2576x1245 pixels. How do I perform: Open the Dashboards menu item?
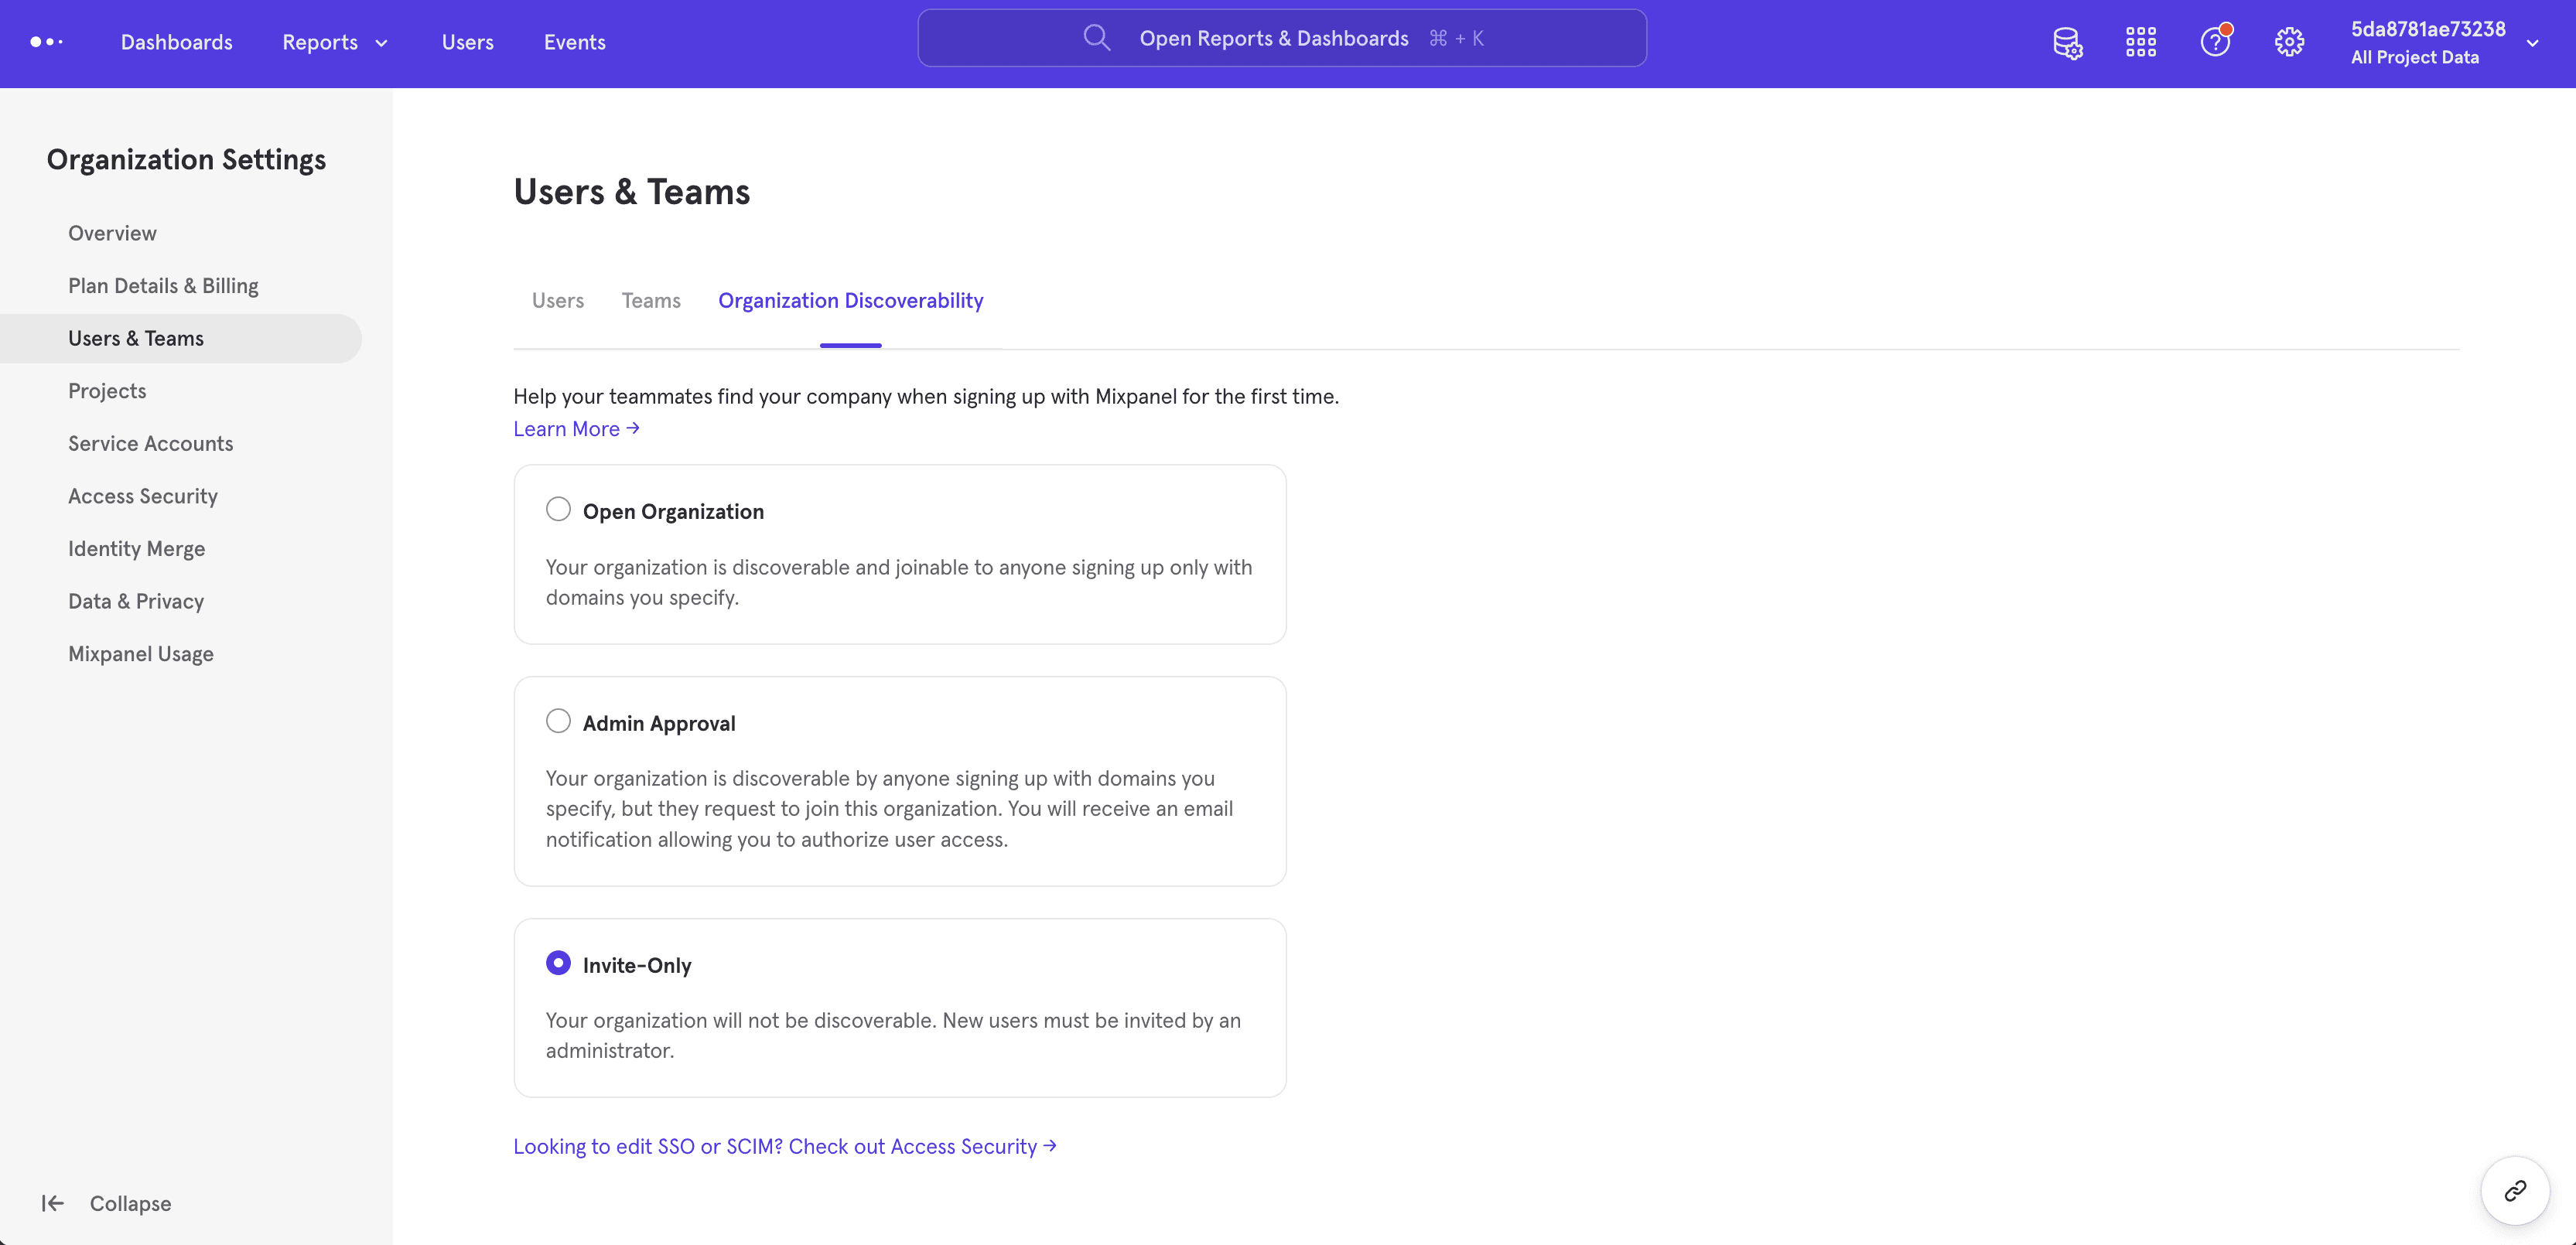(177, 42)
